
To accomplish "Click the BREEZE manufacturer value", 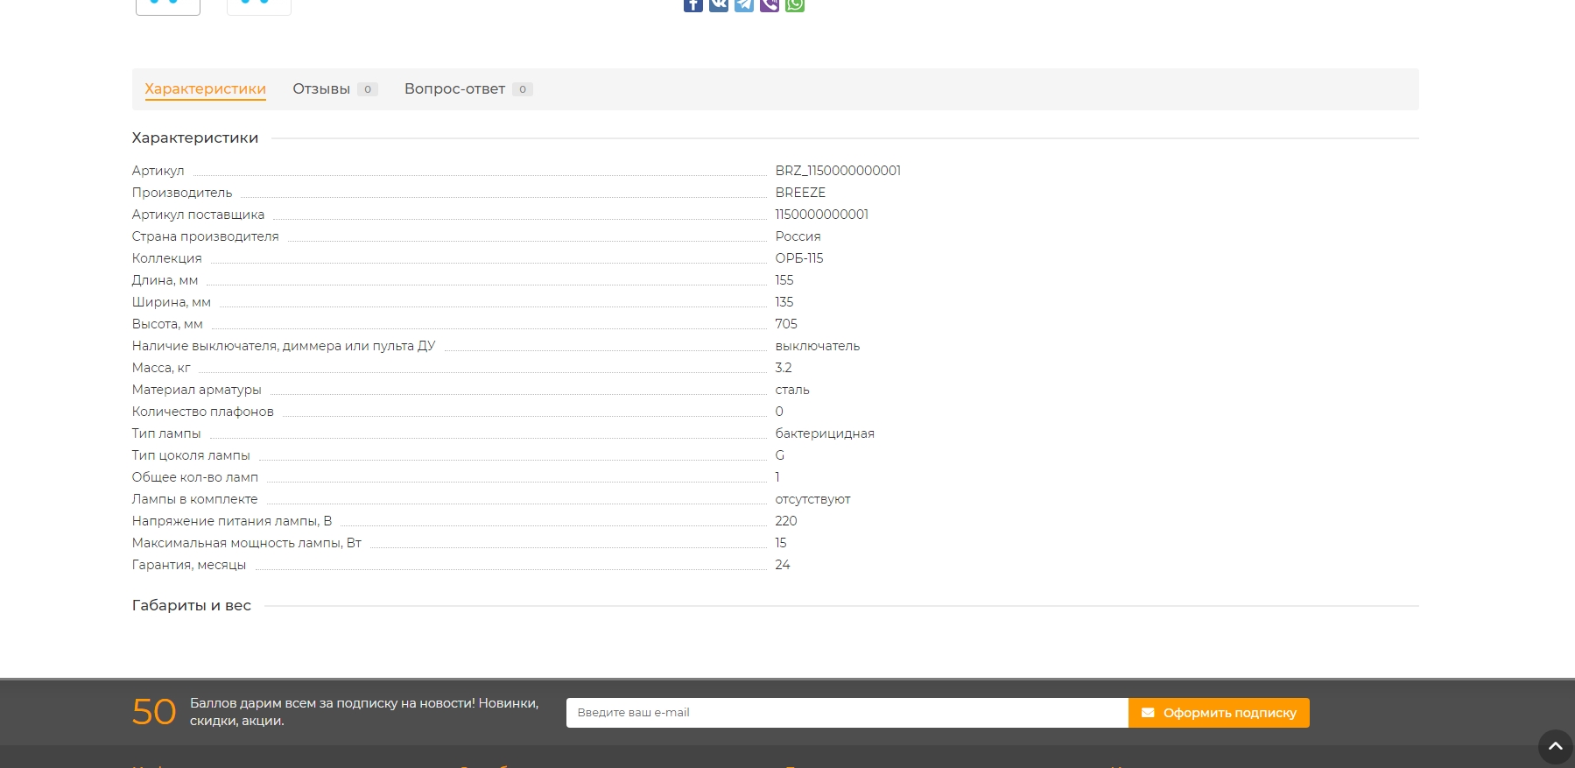I will [x=800, y=193].
